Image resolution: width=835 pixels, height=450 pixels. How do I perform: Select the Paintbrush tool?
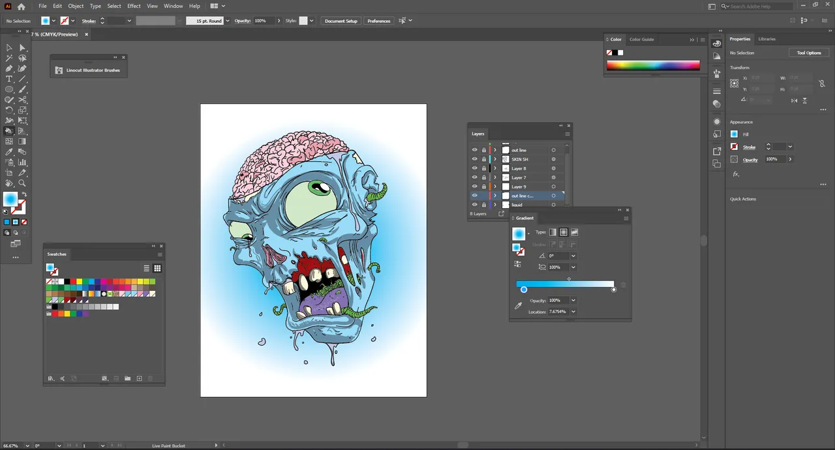22,89
